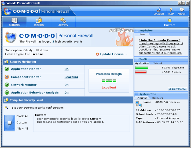Click the Network Monitor green check icon
The width and height of the screenshot is (191, 148).
click(7, 85)
